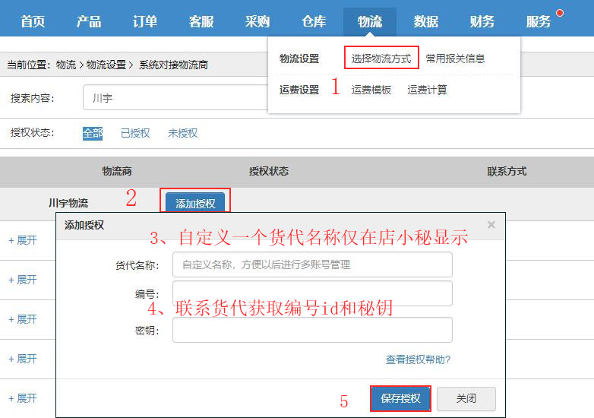Filter authorization status by 未授权

[182, 133]
